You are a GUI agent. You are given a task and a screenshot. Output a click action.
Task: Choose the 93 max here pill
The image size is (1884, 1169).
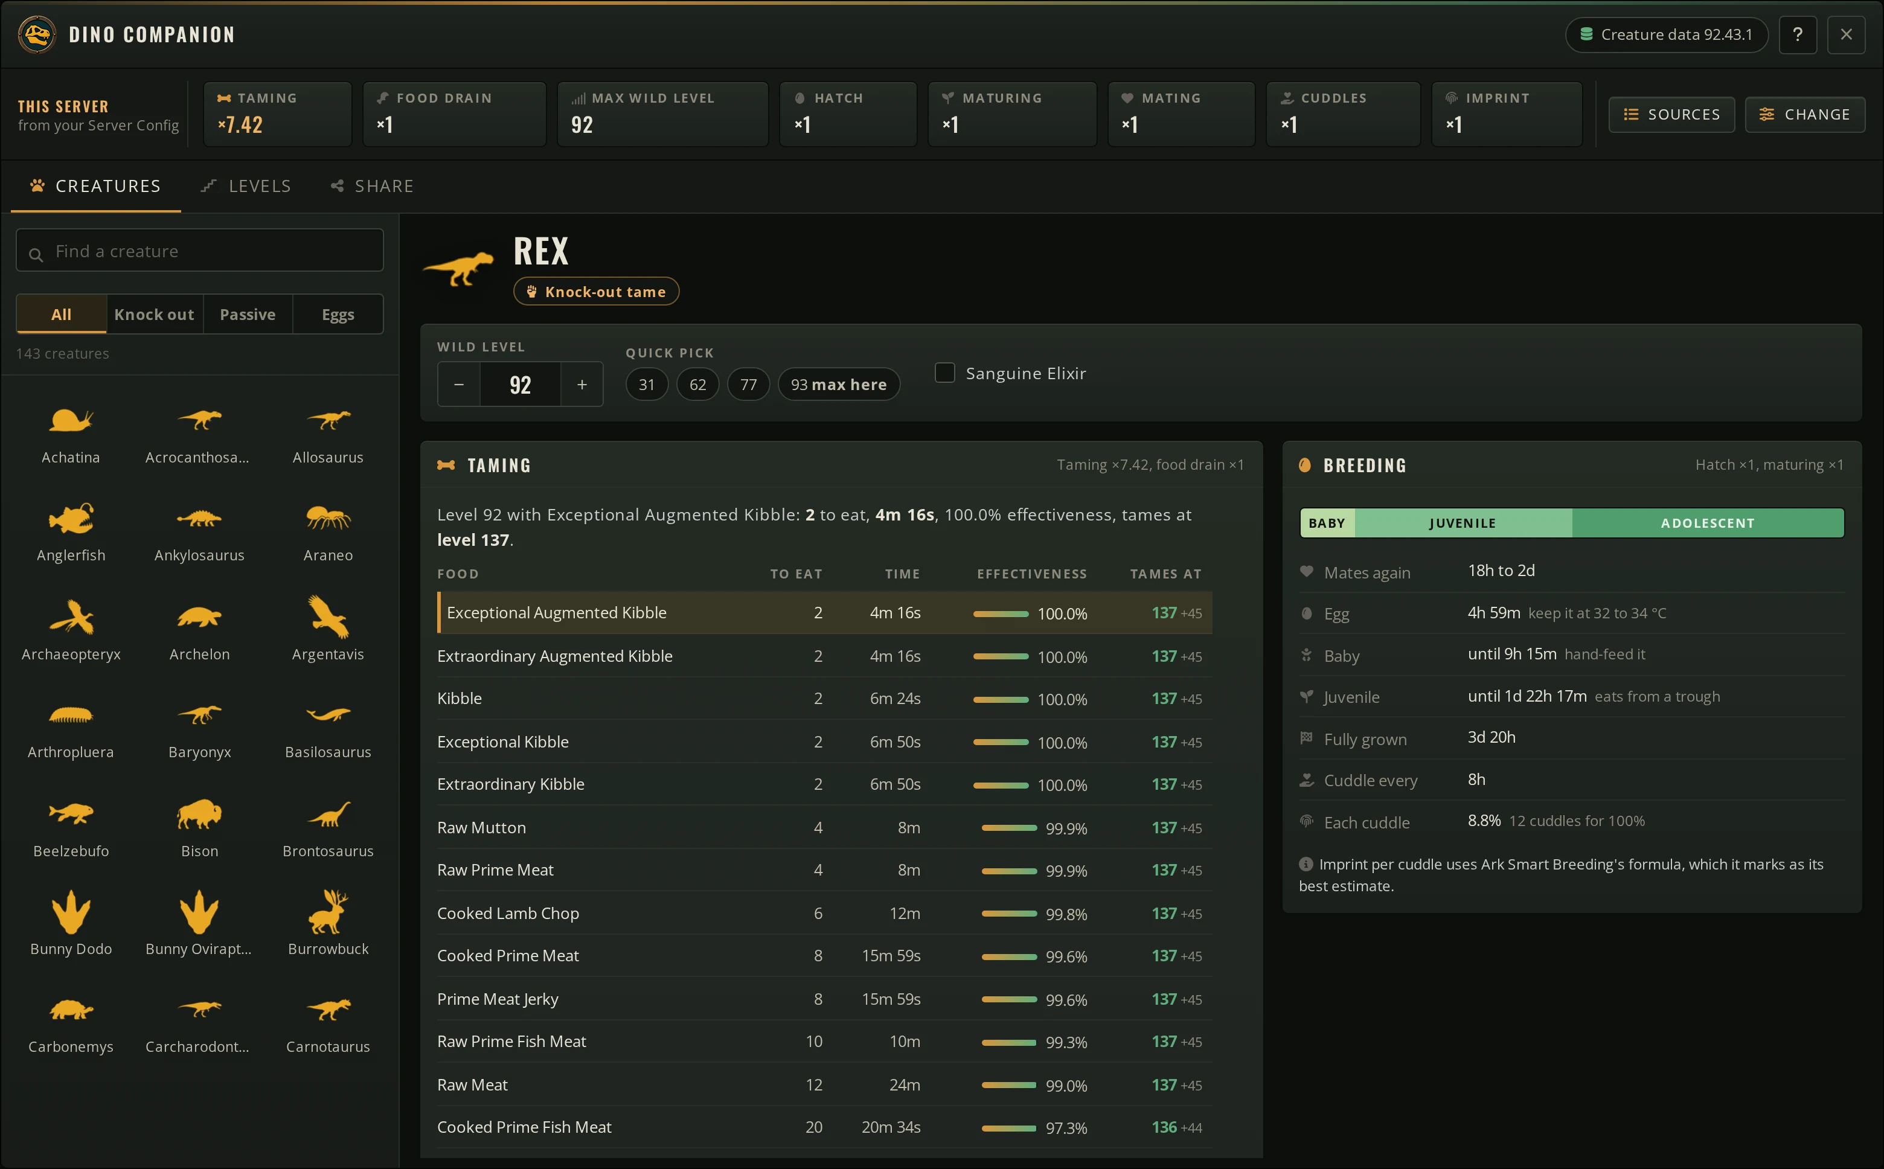coord(839,384)
